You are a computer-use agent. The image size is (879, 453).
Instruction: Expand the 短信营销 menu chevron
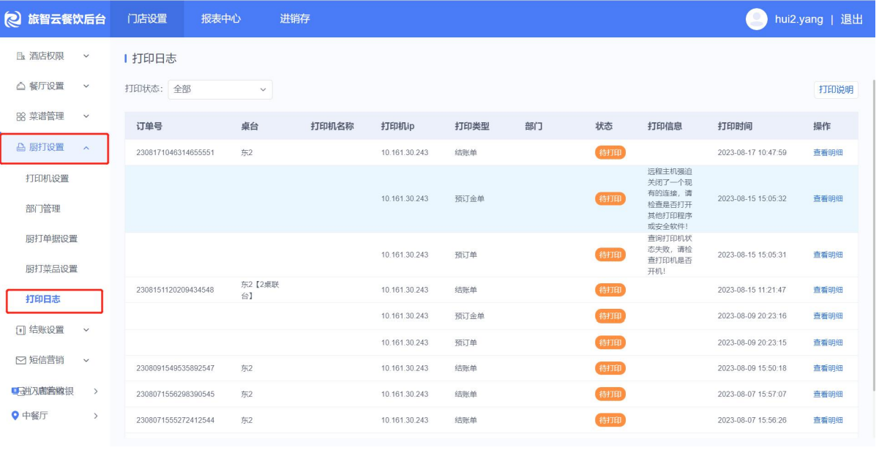point(86,360)
